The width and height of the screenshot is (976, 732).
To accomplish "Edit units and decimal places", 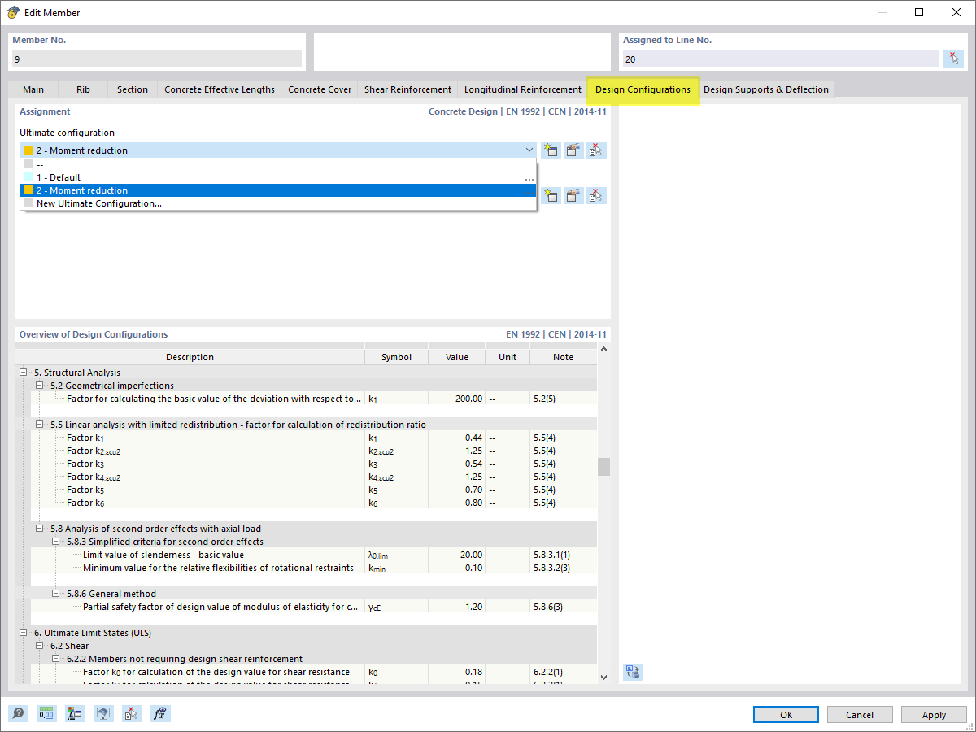I will click(46, 713).
